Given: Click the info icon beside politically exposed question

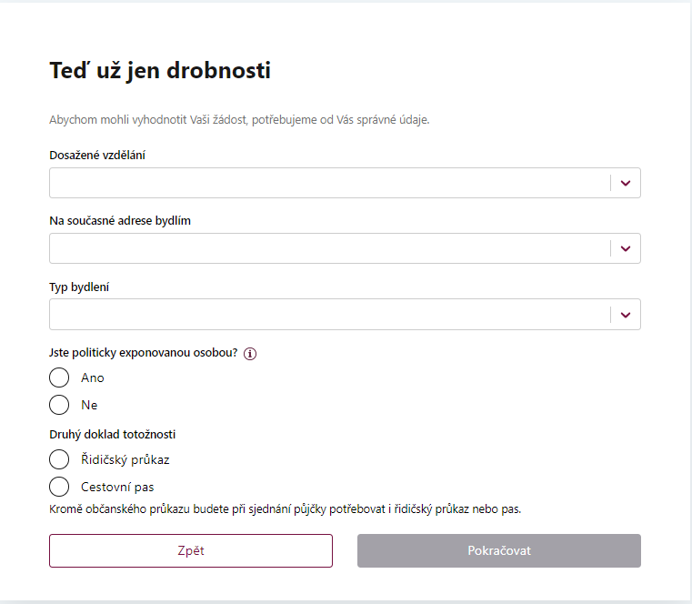Looking at the screenshot, I should tap(250, 354).
